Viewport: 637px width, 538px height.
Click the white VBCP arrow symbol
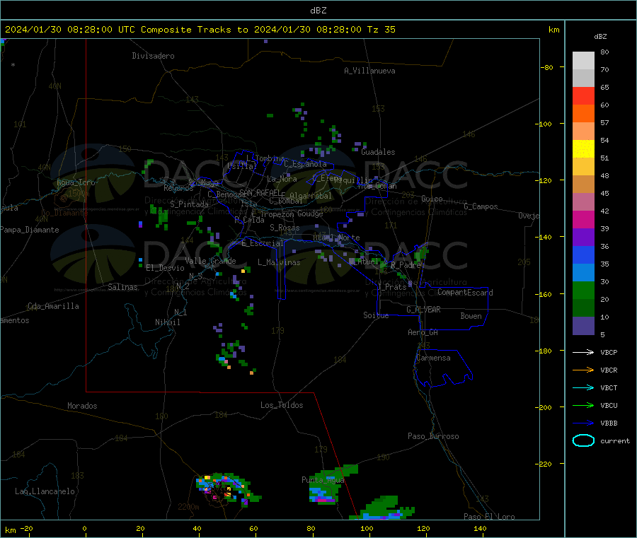point(583,352)
